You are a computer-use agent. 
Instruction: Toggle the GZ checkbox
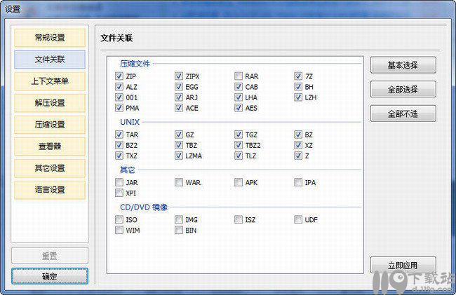tap(179, 135)
